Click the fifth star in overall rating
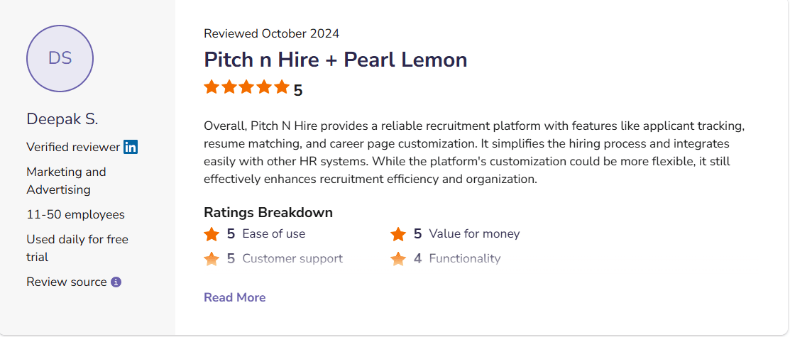Image resolution: width=790 pixels, height=337 pixels. 282,87
